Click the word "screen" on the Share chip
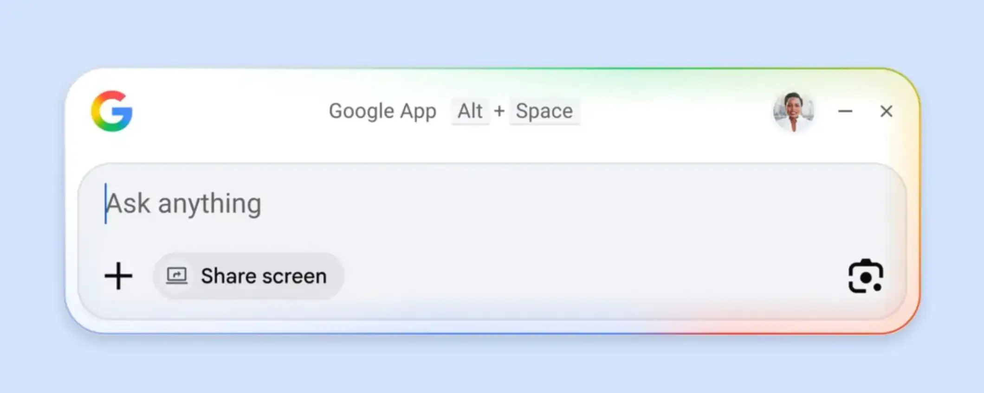The image size is (984, 393). pos(295,276)
